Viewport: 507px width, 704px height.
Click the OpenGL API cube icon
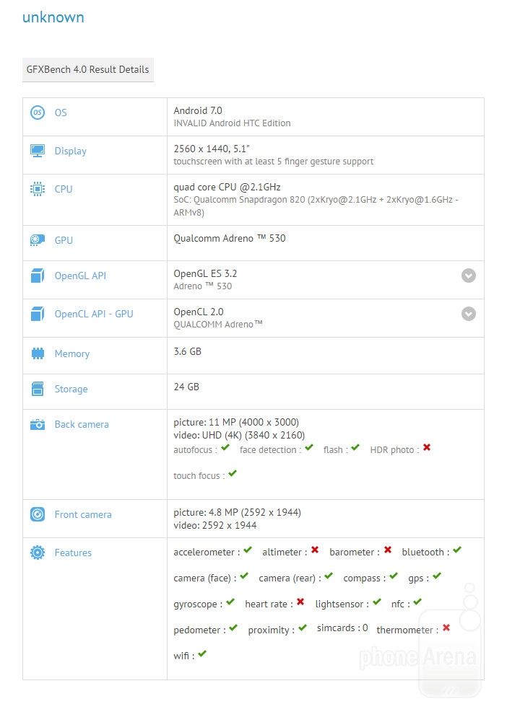pyautogui.click(x=38, y=276)
